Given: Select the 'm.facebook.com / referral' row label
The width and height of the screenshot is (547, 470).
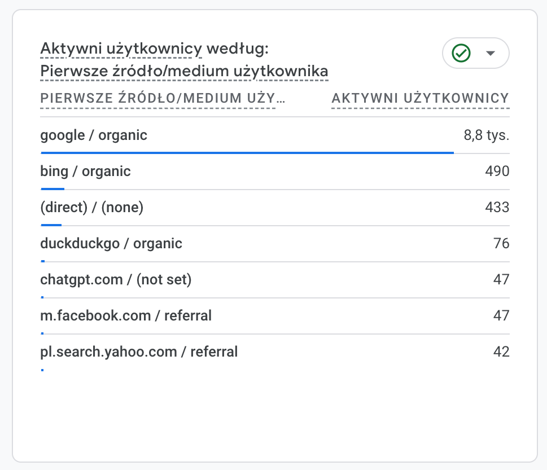Looking at the screenshot, I should coord(126,316).
